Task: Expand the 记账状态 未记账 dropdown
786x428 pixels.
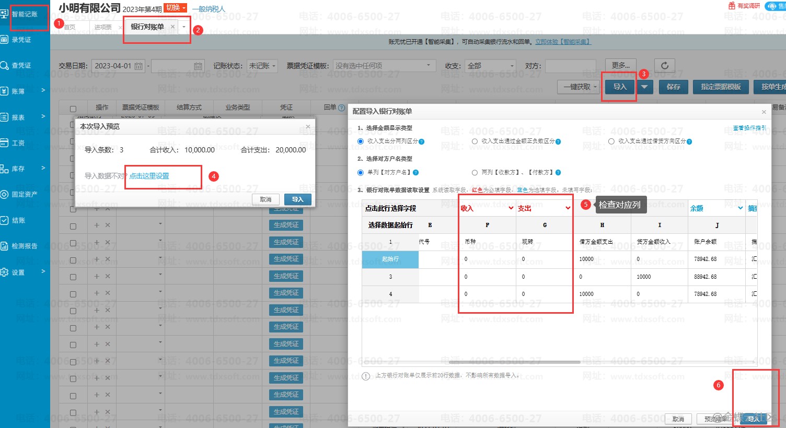Action: coord(262,66)
